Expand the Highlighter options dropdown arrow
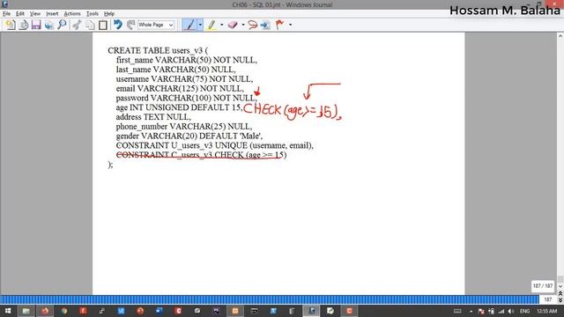 click(x=221, y=25)
